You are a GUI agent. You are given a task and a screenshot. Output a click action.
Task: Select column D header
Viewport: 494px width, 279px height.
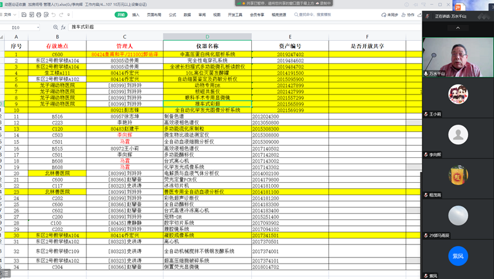(207, 37)
